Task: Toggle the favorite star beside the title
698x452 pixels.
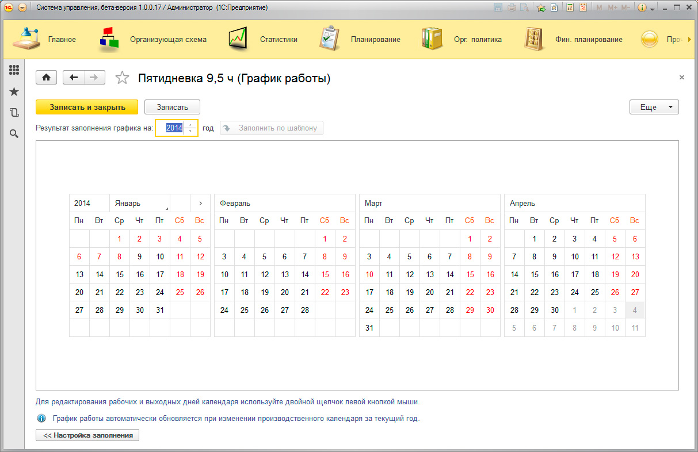Action: [x=122, y=78]
